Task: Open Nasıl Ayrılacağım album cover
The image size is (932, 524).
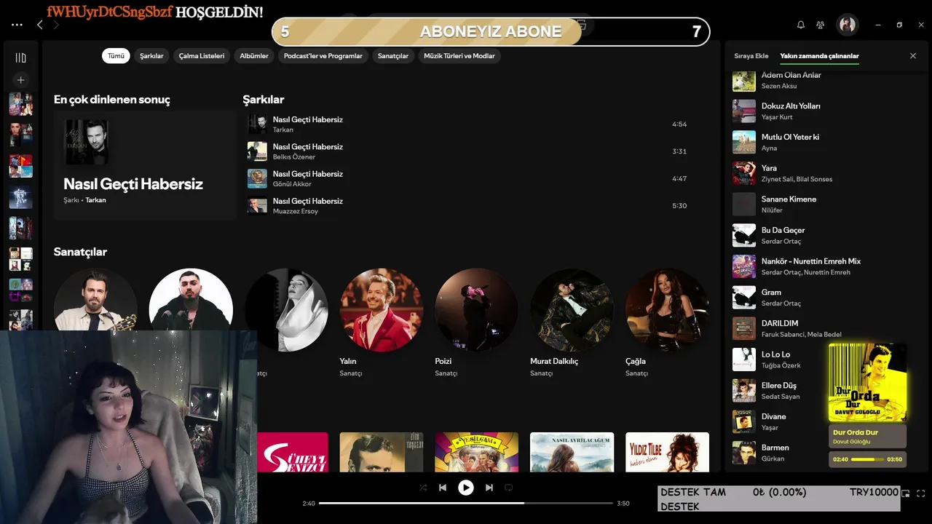Action: [x=572, y=452]
